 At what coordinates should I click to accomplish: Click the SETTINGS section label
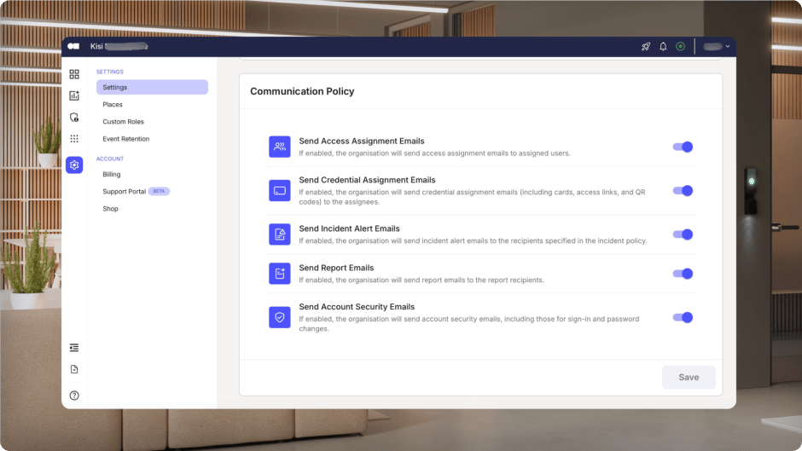coord(110,72)
